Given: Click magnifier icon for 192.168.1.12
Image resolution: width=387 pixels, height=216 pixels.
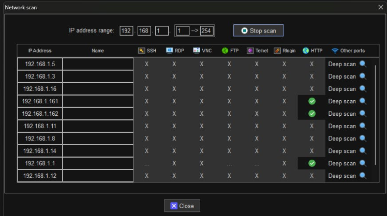Looking at the screenshot, I should click(x=363, y=176).
